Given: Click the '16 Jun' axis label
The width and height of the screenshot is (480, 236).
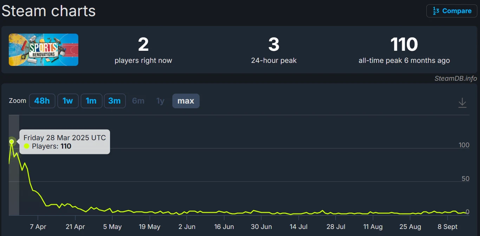Looking at the screenshot, I should coord(224,227).
